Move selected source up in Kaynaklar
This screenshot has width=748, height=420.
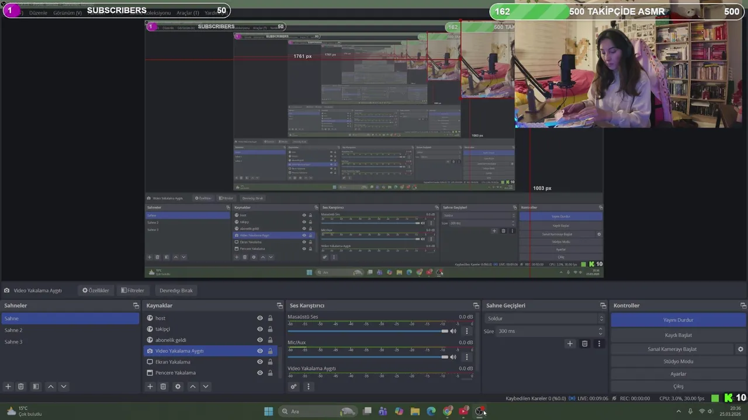[193, 386]
